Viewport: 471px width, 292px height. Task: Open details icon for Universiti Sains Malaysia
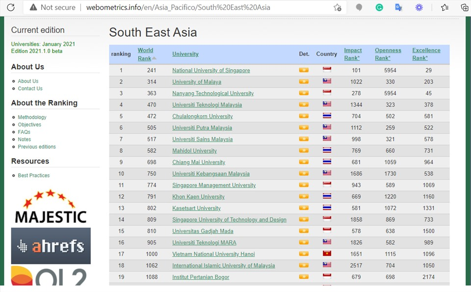pos(304,139)
